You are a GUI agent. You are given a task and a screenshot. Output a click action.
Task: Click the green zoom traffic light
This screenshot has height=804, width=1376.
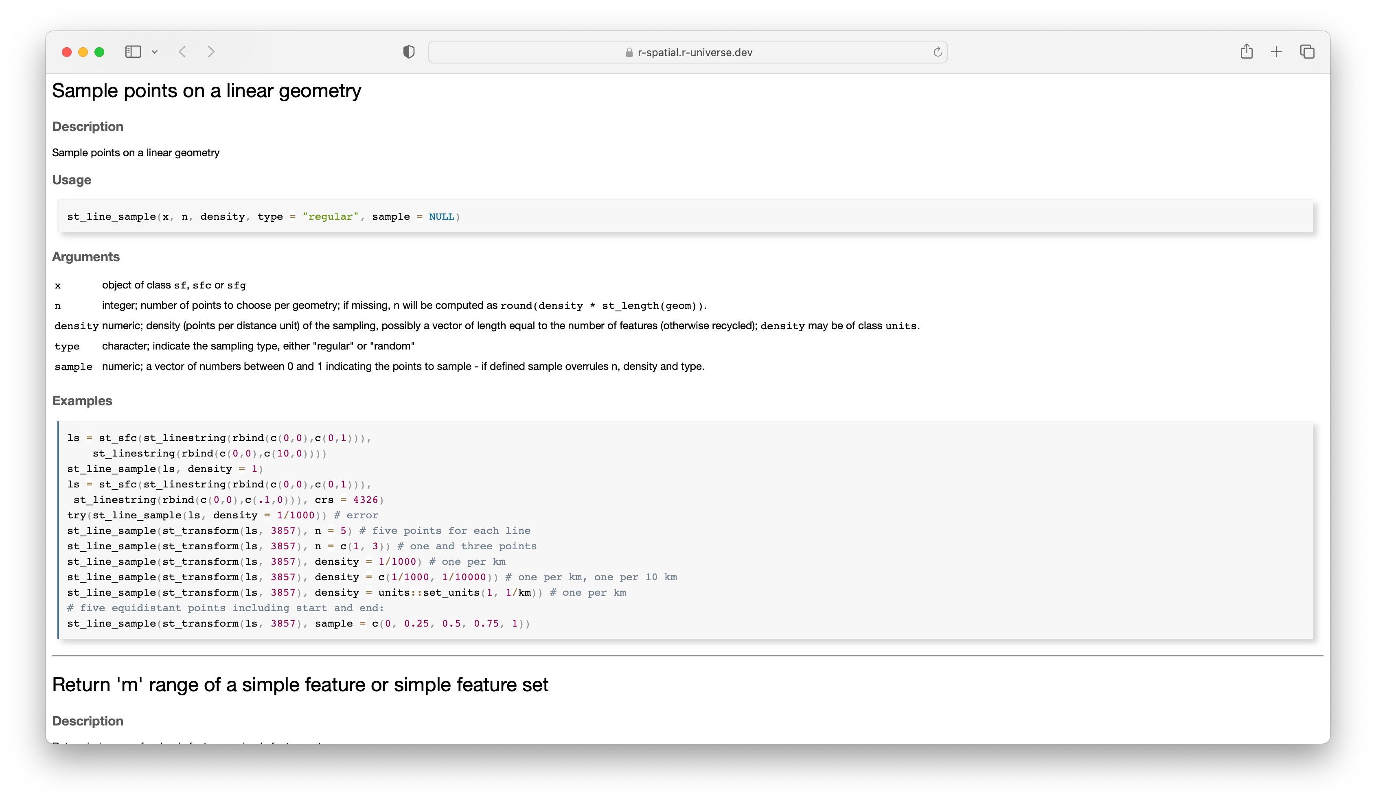coord(100,51)
